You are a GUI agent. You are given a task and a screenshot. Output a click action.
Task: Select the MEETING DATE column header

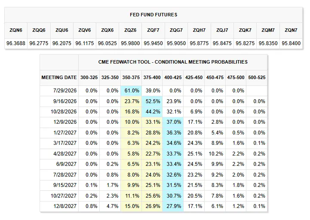coord(59,77)
